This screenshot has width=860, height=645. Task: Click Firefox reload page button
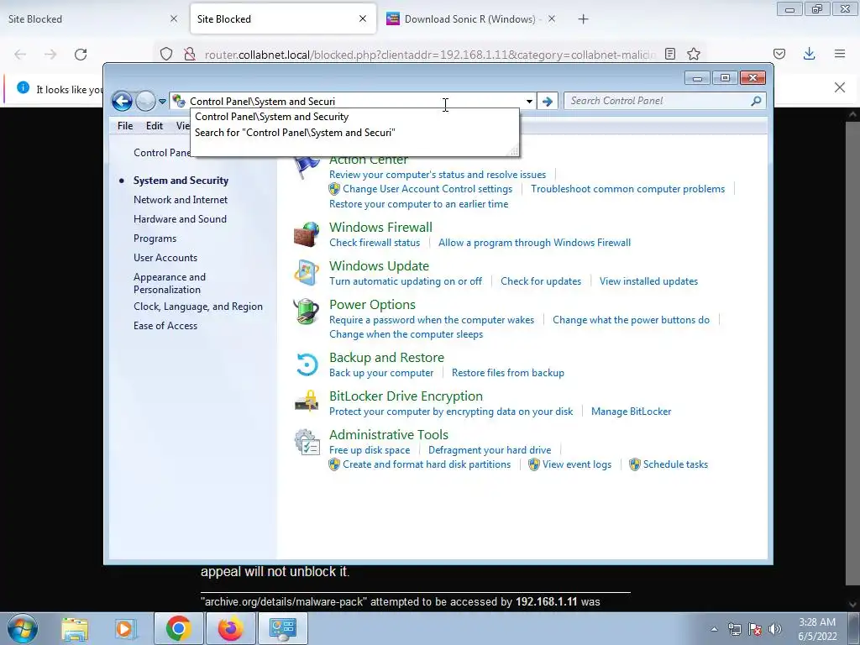coord(81,55)
